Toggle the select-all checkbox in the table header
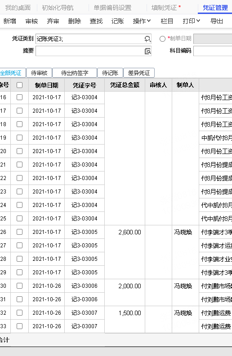The height and width of the screenshot is (356, 232). 20,85
